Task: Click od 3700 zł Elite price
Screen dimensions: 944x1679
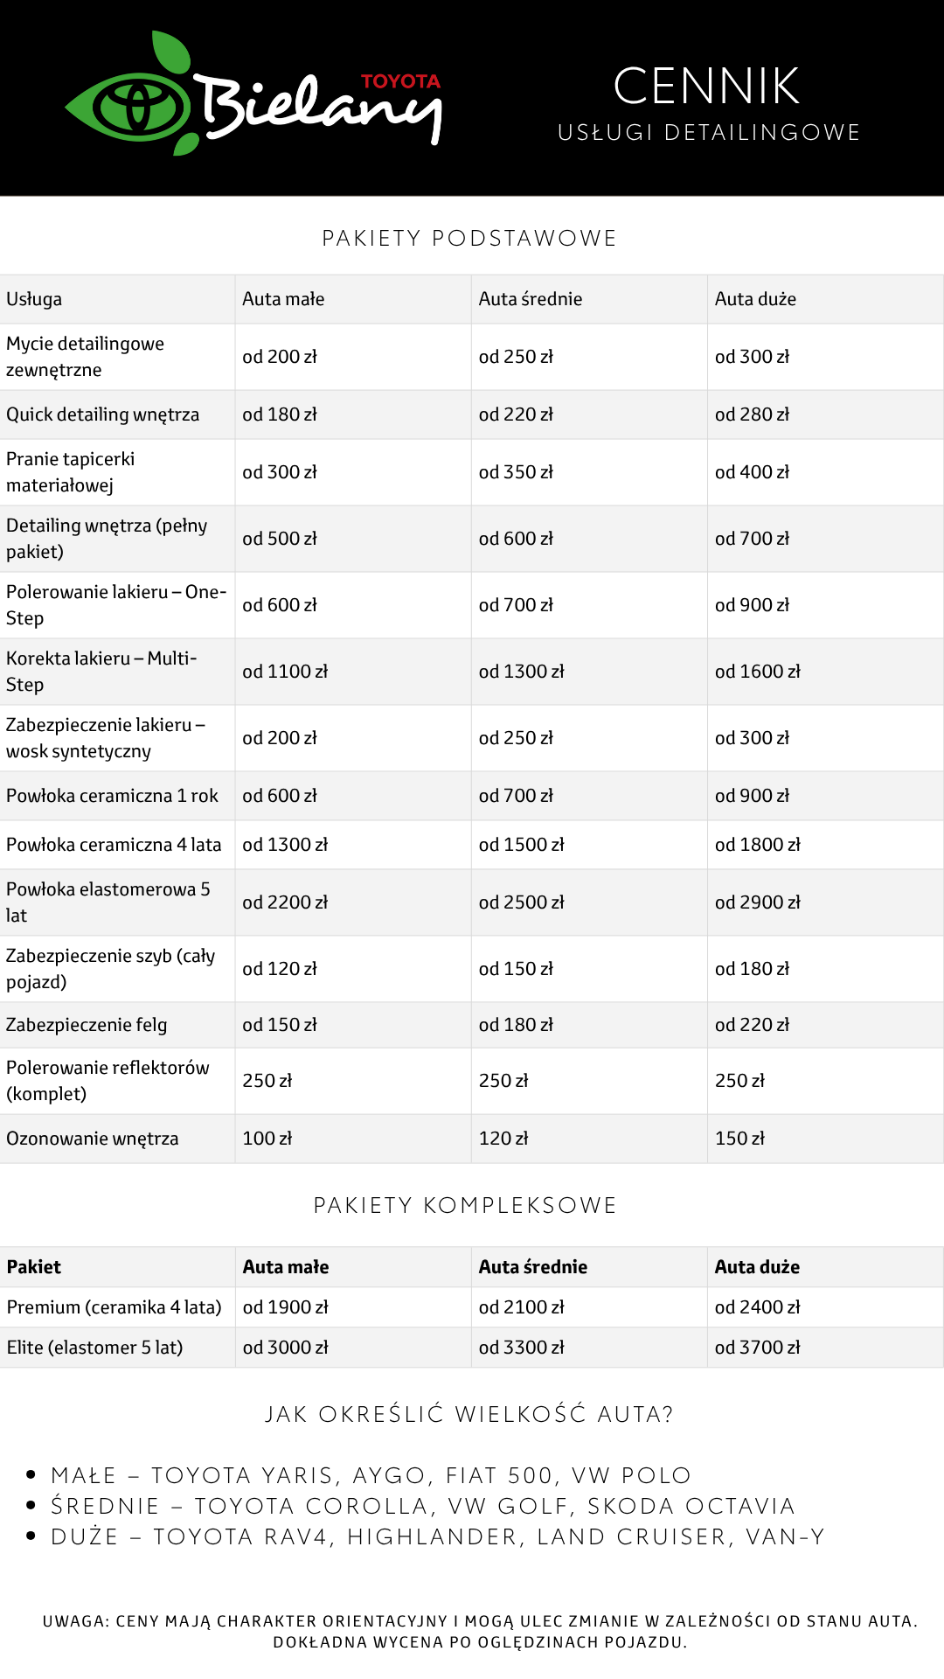Action: [x=758, y=1348]
